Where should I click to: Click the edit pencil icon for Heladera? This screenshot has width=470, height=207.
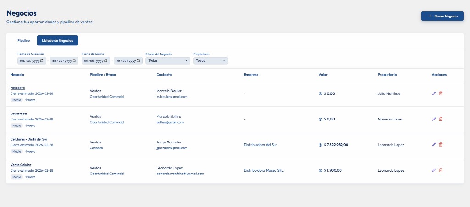(434, 93)
